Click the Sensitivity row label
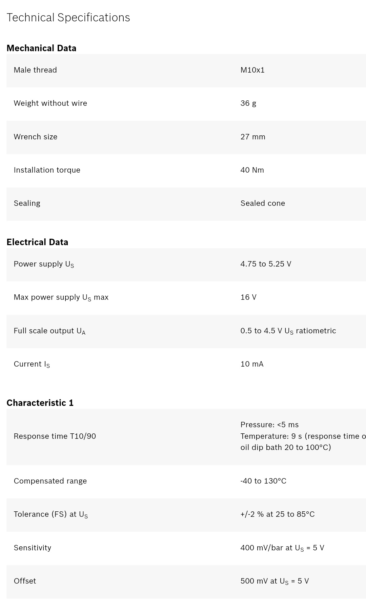366x608 pixels. click(32, 548)
